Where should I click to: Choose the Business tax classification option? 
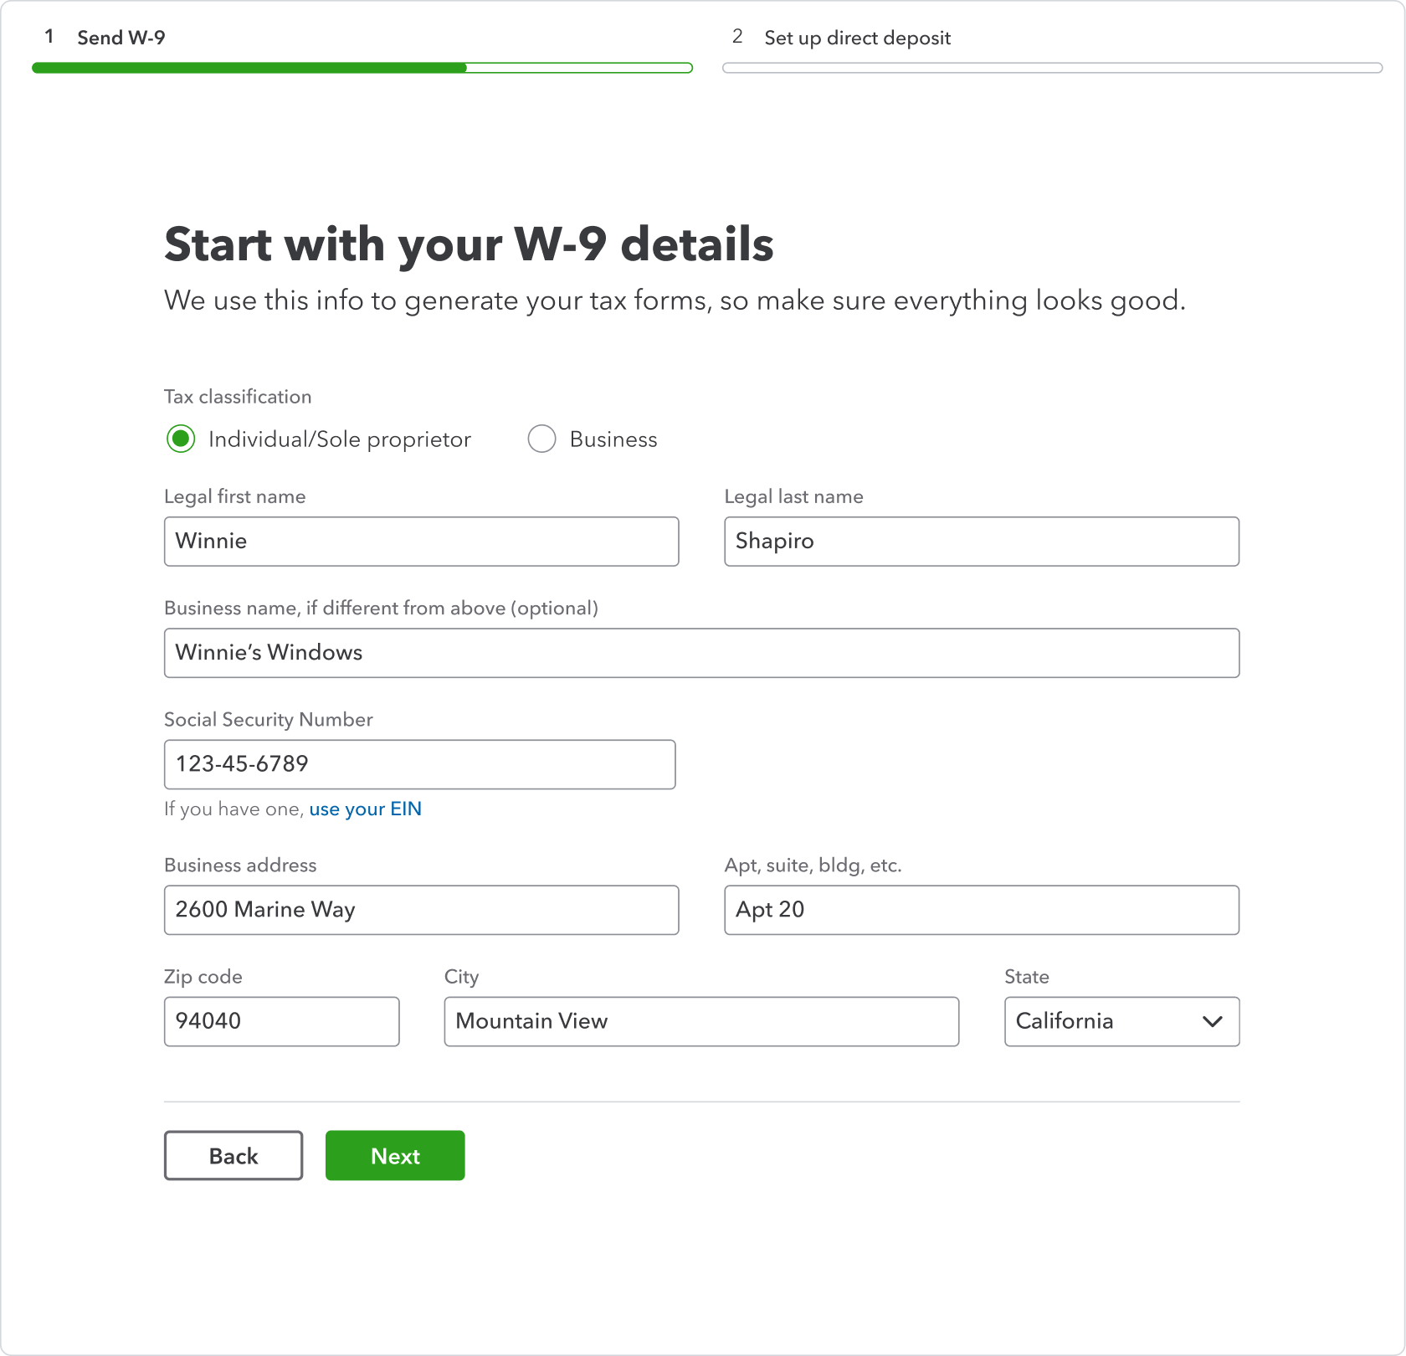tap(542, 439)
